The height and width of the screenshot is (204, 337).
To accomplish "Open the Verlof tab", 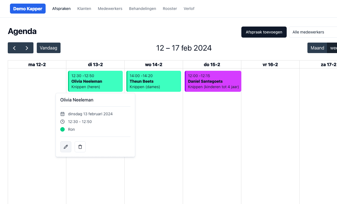I will coord(189,9).
